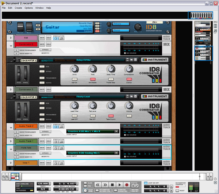Open the Options menu
Image resolution: width=219 pixels, height=194 pixels.
pos(29,8)
